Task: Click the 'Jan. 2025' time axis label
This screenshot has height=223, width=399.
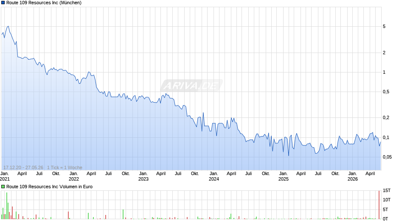Action: (284, 176)
